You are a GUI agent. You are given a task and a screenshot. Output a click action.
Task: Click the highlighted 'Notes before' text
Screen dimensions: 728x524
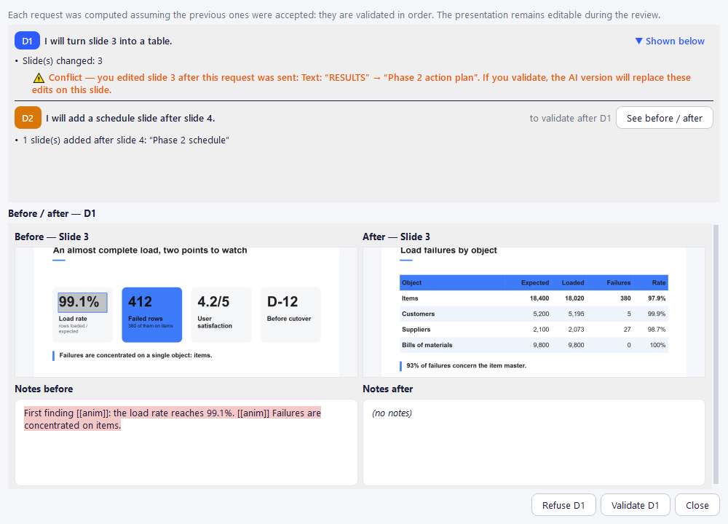click(x=173, y=419)
